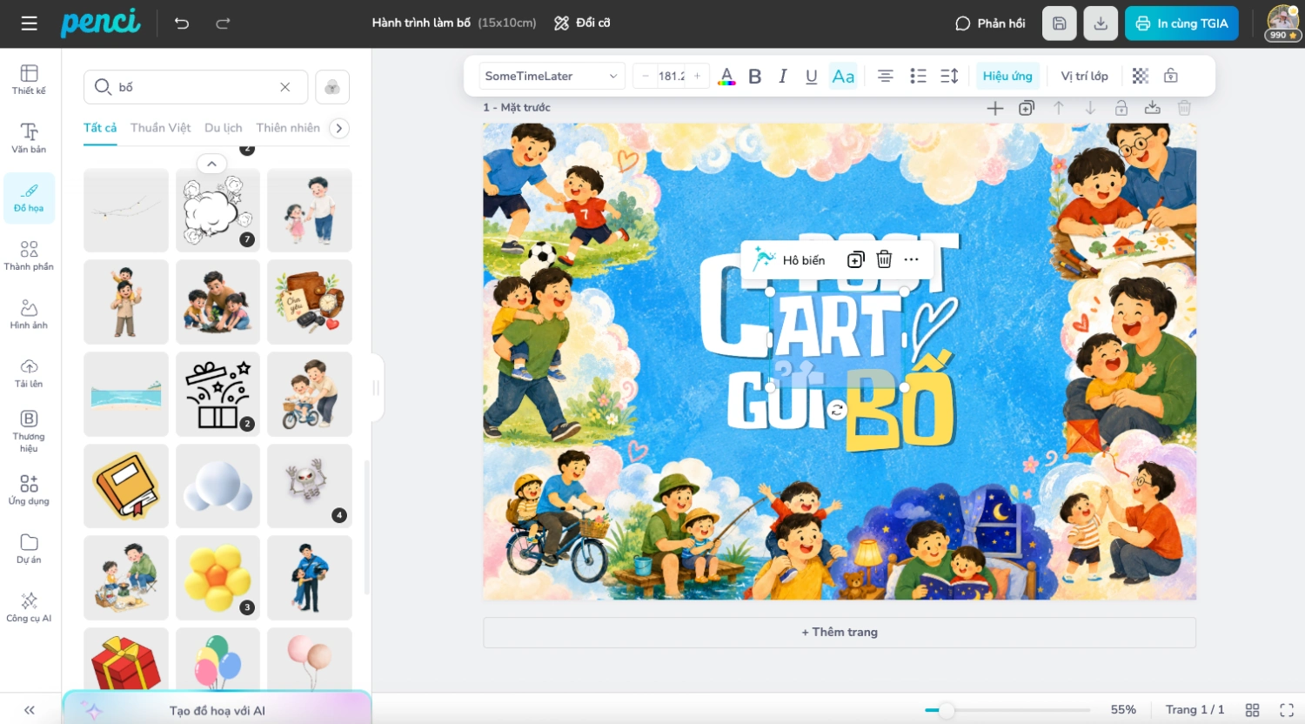
Task: Open the Văn bản text panel
Action: click(x=29, y=137)
